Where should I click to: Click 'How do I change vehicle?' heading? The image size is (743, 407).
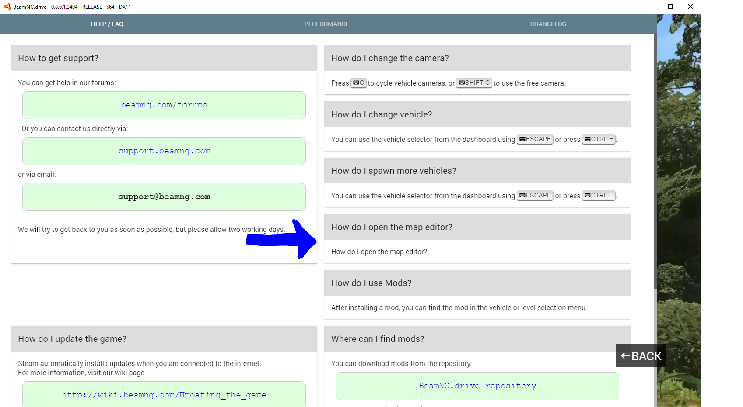(x=382, y=114)
